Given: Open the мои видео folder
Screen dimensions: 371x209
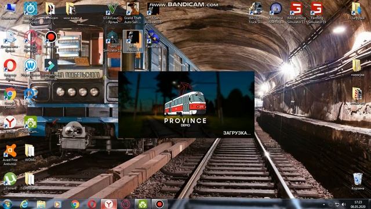Looking at the screenshot, I should pyautogui.click(x=71, y=12).
